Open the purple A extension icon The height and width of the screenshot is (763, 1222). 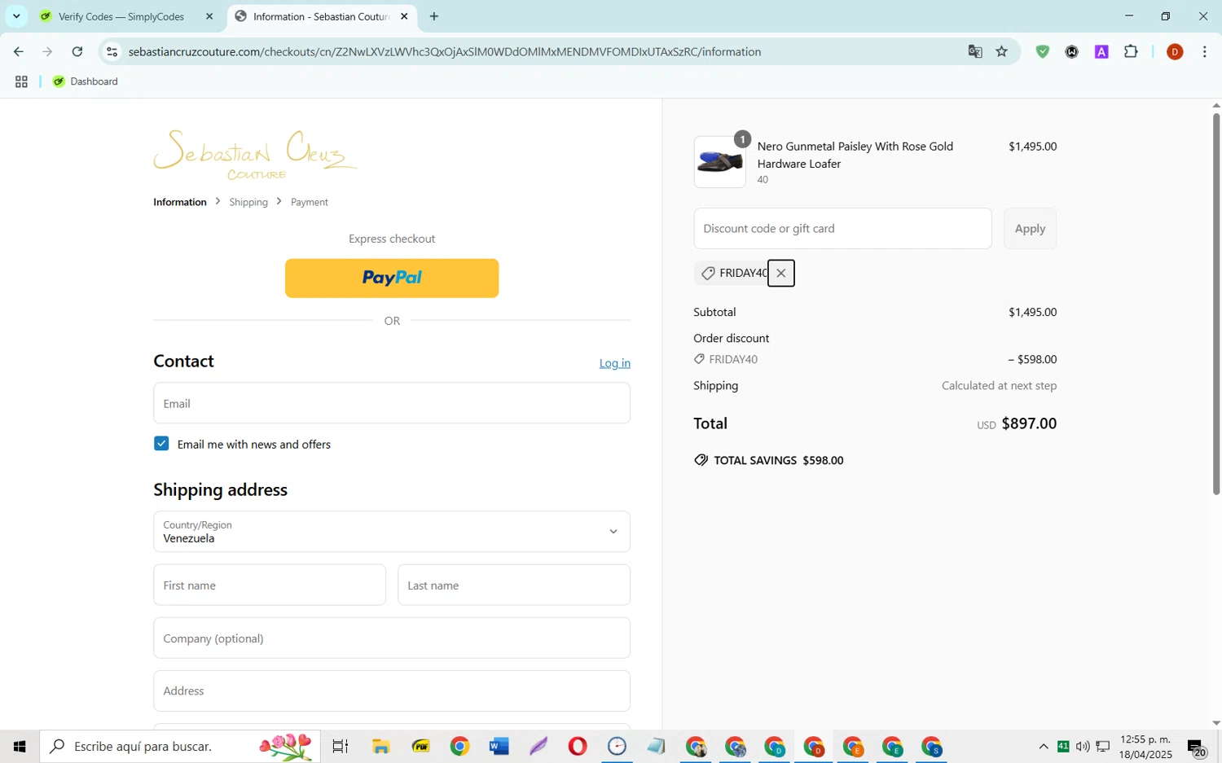[x=1101, y=51]
